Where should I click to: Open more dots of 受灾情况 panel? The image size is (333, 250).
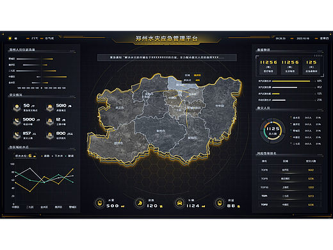72,96
